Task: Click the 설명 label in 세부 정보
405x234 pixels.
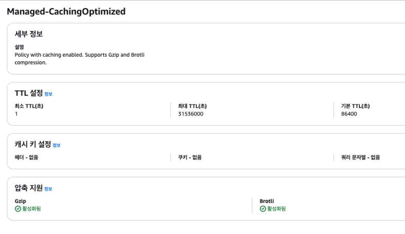Action: coord(19,47)
